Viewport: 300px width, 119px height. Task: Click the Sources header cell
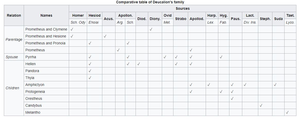pos(182,8)
